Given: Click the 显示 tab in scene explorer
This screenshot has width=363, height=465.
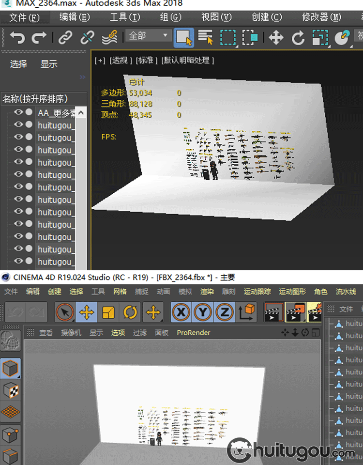Looking at the screenshot, I should click(x=49, y=64).
